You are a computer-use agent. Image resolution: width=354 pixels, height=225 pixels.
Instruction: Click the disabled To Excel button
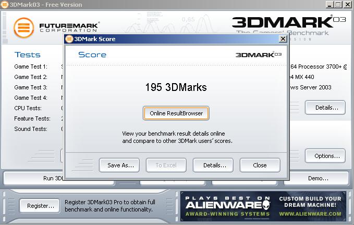coord(166,165)
